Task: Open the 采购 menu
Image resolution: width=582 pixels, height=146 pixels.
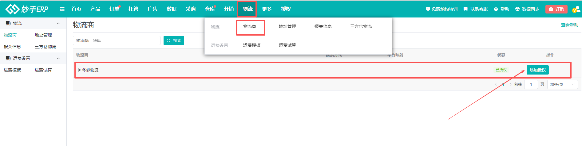Action: click(191, 9)
